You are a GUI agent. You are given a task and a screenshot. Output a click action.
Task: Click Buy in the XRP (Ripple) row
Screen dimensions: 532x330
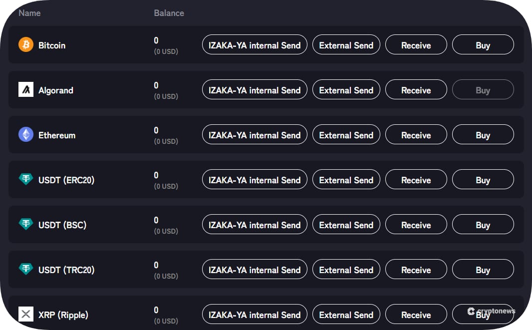click(x=483, y=314)
